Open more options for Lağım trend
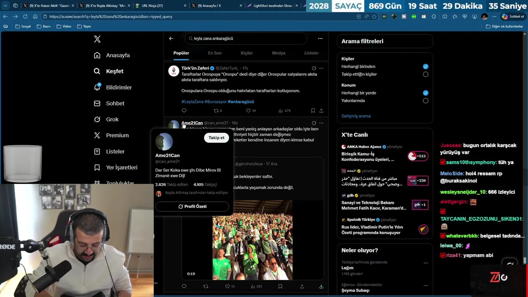Image resolution: width=528 pixels, height=297 pixels. [426, 263]
